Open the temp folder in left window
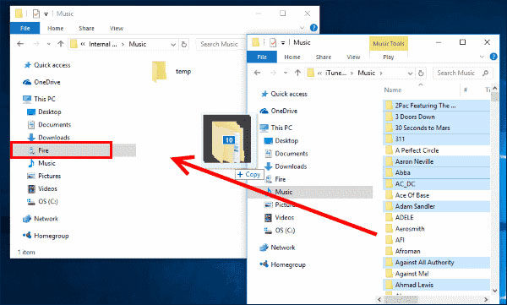The height and width of the screenshot is (305, 507). 172,72
